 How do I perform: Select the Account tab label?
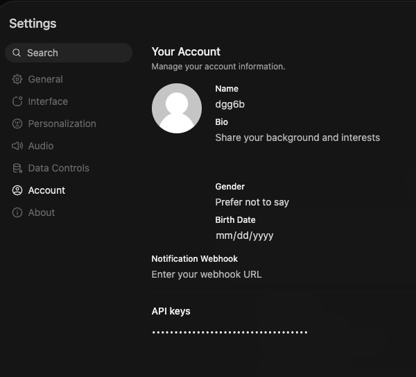(x=46, y=190)
